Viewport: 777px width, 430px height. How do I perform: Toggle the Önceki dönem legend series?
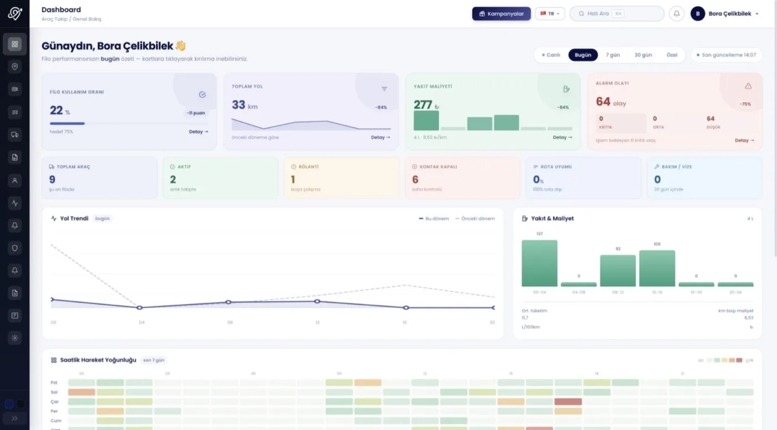pyautogui.click(x=475, y=219)
